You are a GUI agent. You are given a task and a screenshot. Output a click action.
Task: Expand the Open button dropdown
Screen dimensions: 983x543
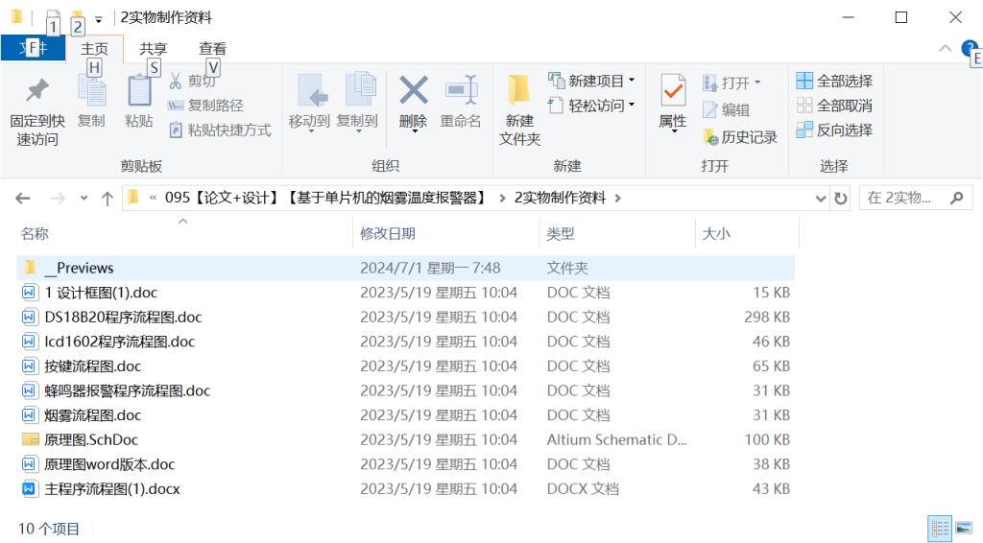pos(757,83)
